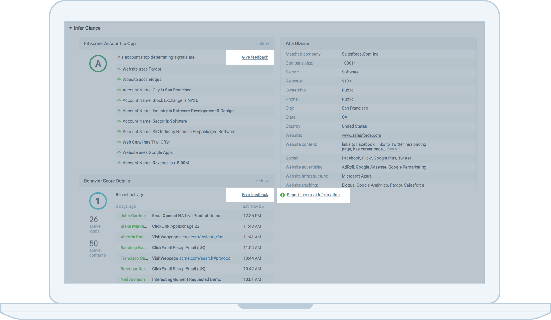Viewport: 551px width, 320px height.
Task: Open acme.com/search#protocol... webpage link
Action: 207,258
